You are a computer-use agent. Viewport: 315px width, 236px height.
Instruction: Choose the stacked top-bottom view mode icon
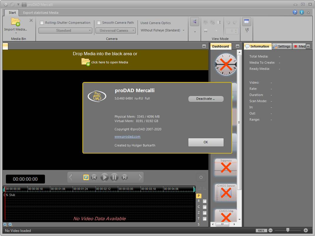tap(205, 31)
